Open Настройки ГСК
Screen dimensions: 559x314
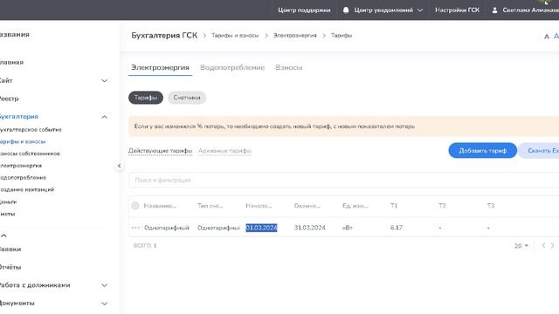pos(457,10)
